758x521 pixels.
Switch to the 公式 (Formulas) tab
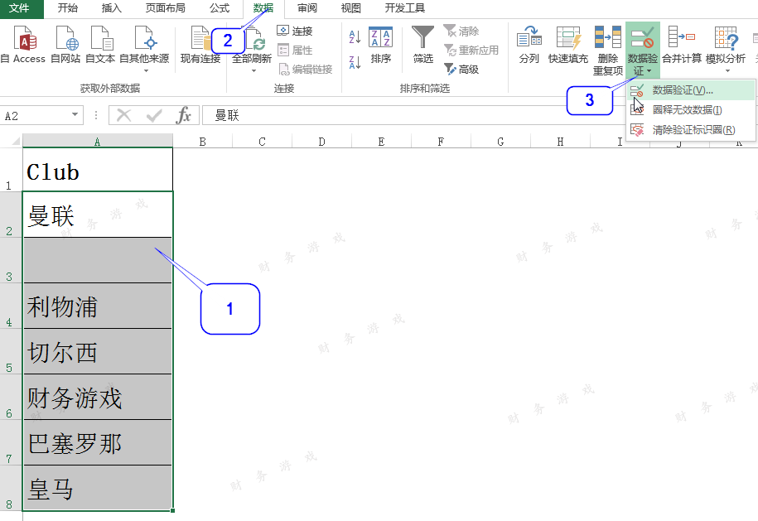pyautogui.click(x=220, y=8)
